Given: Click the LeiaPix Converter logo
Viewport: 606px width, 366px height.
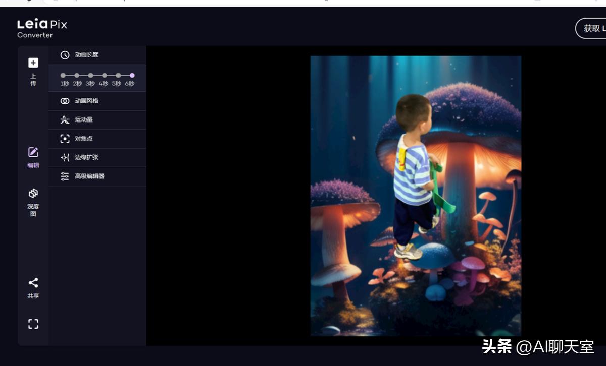Looking at the screenshot, I should (42, 29).
